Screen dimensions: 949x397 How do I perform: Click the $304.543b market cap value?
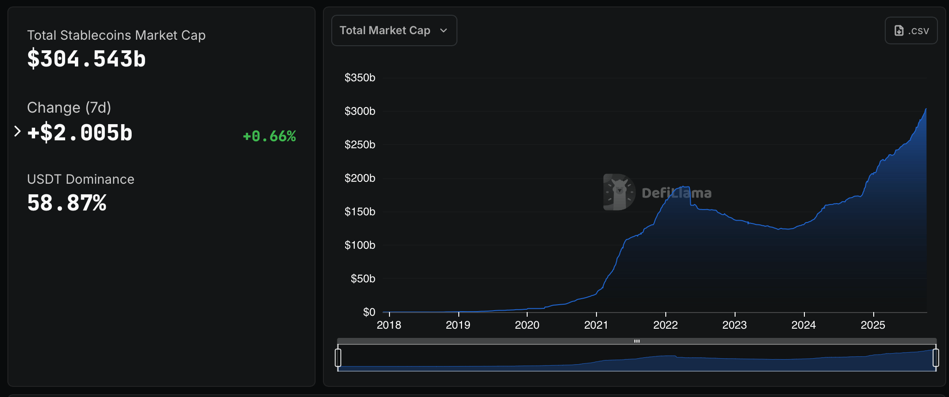click(x=86, y=59)
